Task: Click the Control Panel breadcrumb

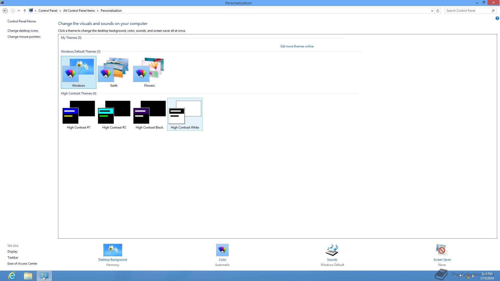Action: pyautogui.click(x=48, y=11)
